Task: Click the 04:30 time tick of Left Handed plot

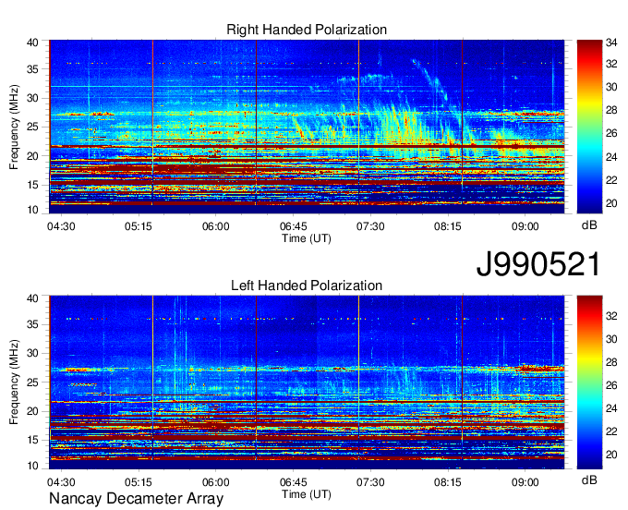Action: pos(61,482)
